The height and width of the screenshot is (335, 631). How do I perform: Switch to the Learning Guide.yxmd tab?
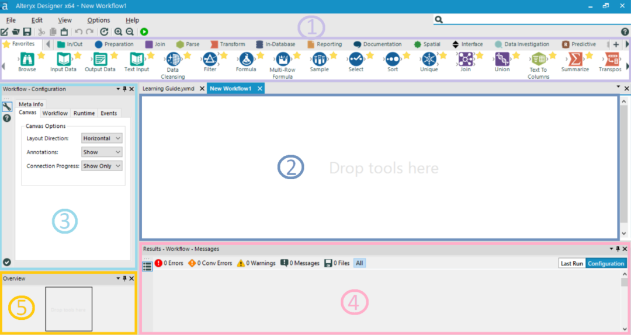point(169,89)
